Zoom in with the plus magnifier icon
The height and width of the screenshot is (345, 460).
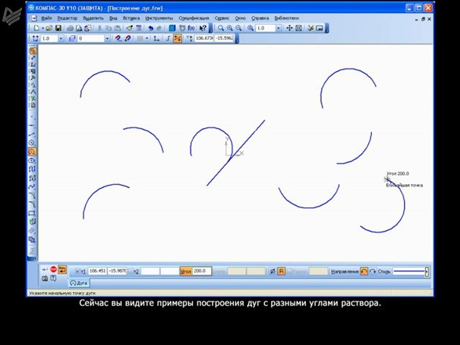click(x=230, y=28)
